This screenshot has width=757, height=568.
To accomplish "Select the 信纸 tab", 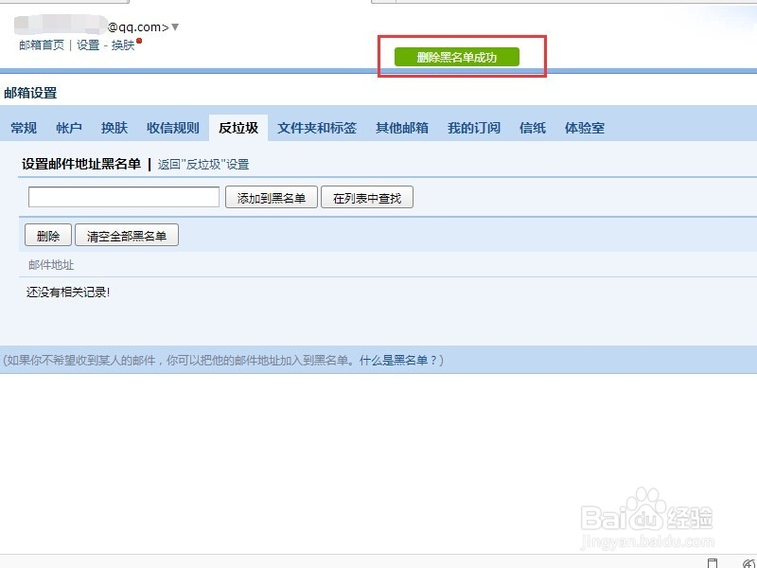I will click(x=532, y=127).
